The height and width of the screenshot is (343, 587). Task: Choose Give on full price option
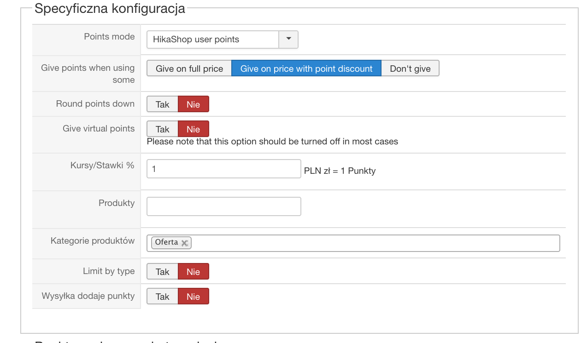click(189, 69)
